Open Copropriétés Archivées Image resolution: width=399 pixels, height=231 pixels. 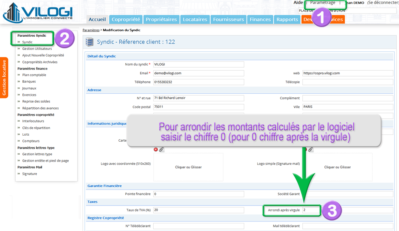[x=40, y=62]
